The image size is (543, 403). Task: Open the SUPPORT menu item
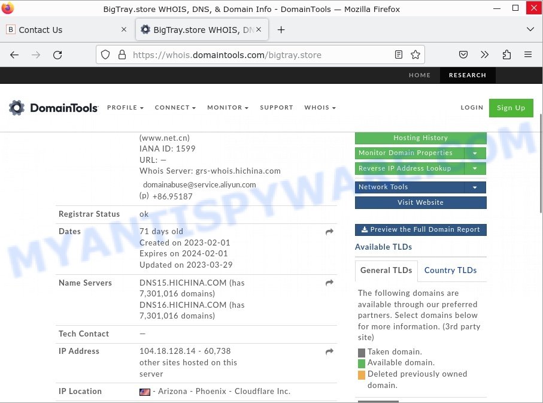pyautogui.click(x=277, y=108)
